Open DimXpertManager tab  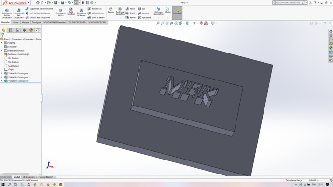(24, 30)
